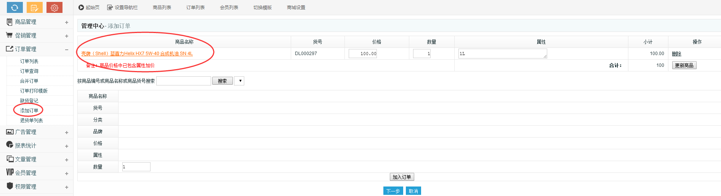Open 起始页 in top navigation

coord(93,8)
